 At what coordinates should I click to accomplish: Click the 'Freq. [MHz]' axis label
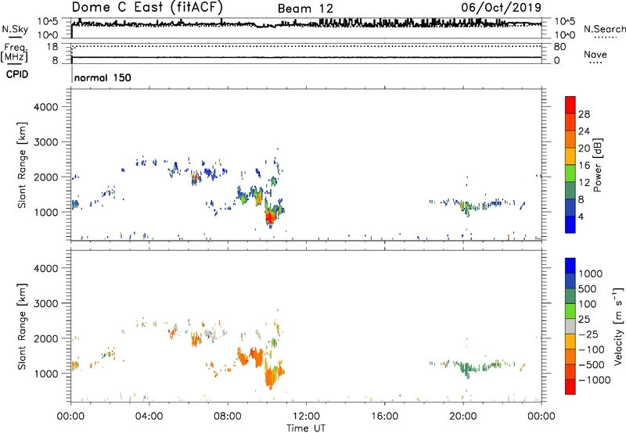click(14, 52)
